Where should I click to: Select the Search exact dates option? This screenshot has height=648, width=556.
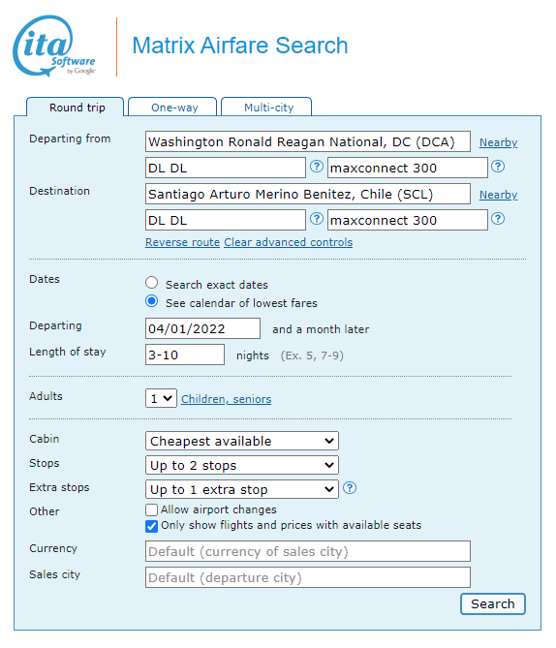(x=152, y=283)
